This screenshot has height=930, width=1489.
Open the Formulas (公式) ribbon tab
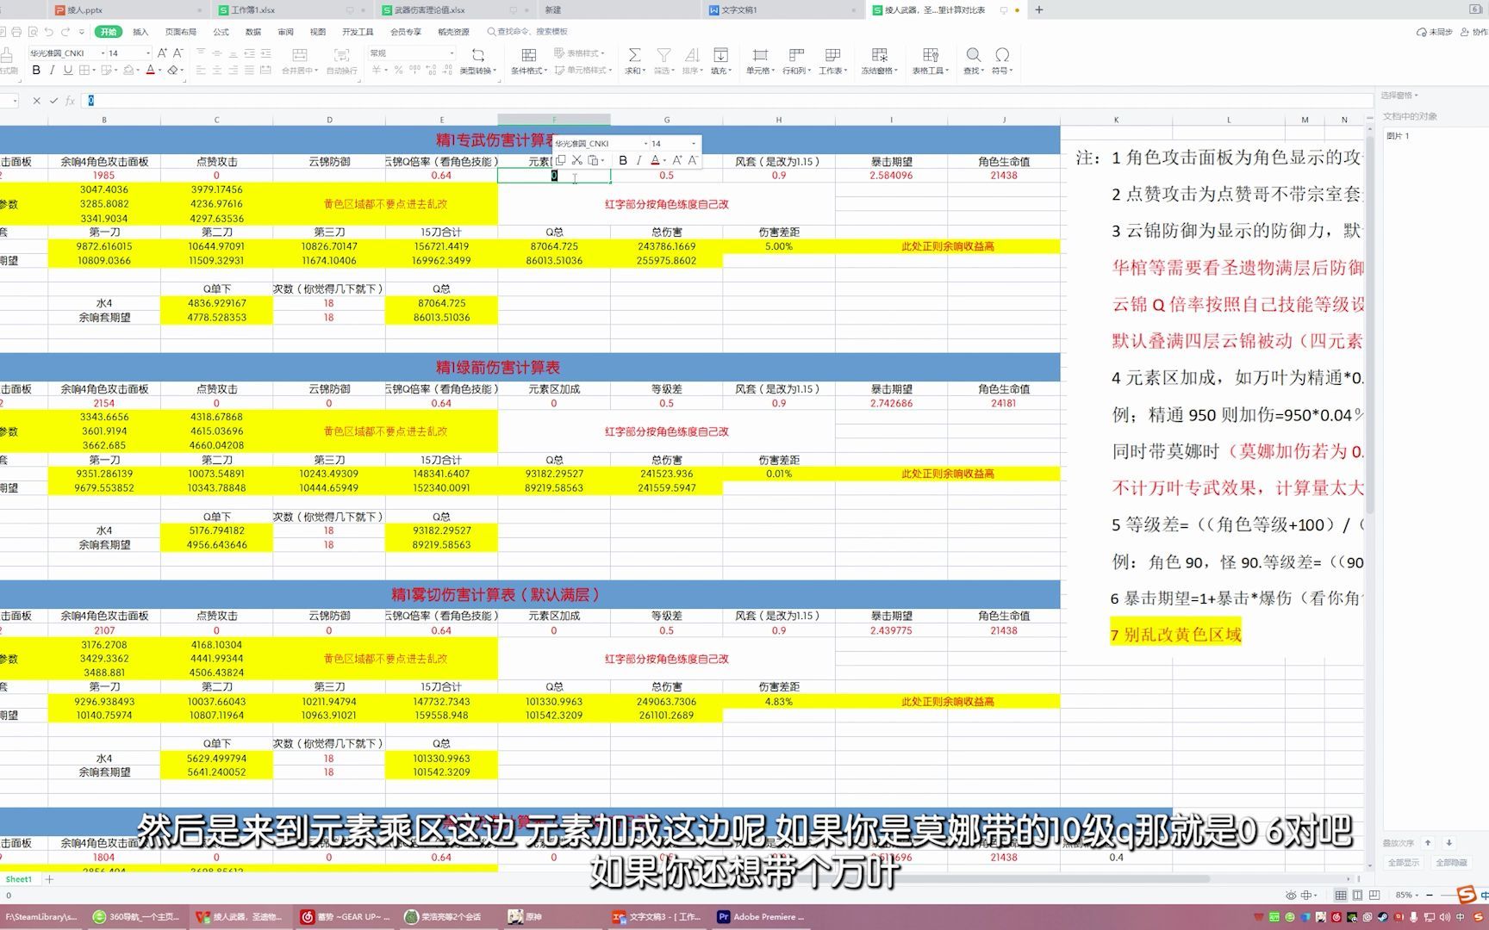[221, 32]
